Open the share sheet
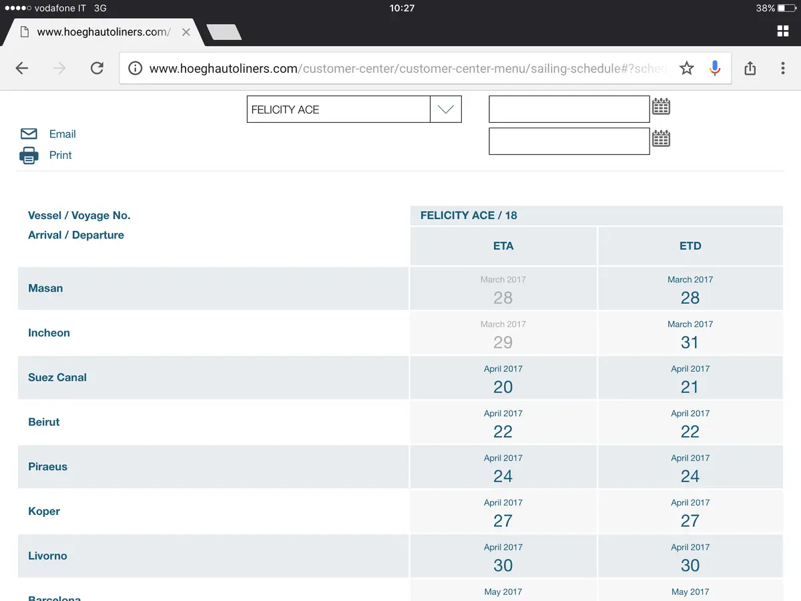801x601 pixels. point(750,68)
